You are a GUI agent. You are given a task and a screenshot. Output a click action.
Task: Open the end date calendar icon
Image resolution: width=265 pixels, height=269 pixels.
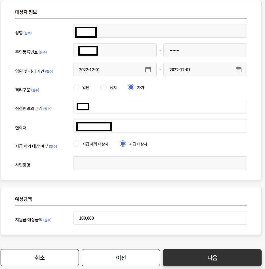click(x=238, y=70)
